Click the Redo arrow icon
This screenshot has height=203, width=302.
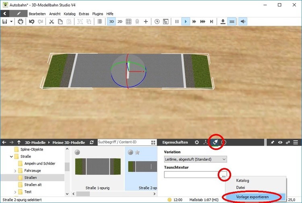40,22
